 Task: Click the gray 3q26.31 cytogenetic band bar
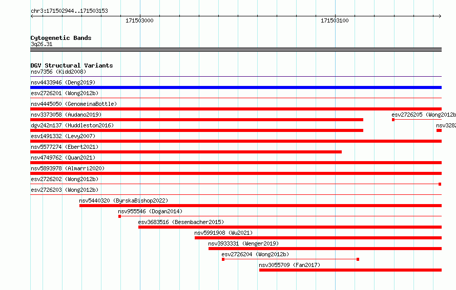[236, 50]
